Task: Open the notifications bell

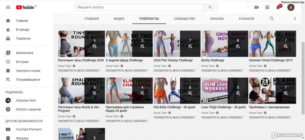Action: (278, 7)
